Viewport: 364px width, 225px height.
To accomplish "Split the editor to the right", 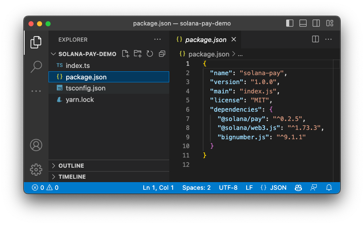I will click(315, 39).
